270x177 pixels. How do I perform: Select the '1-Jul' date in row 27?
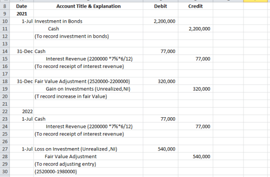22,149
